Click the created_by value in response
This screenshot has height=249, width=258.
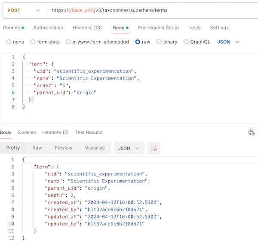coord(115,209)
